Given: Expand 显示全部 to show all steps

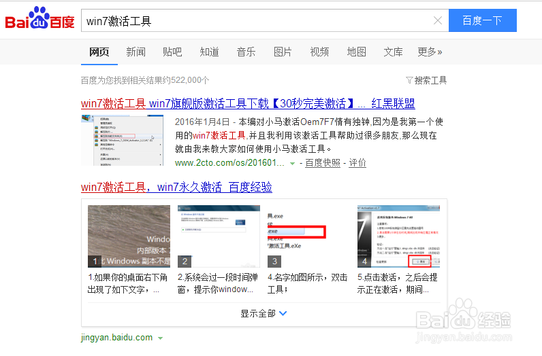Looking at the screenshot, I should coord(264,314).
